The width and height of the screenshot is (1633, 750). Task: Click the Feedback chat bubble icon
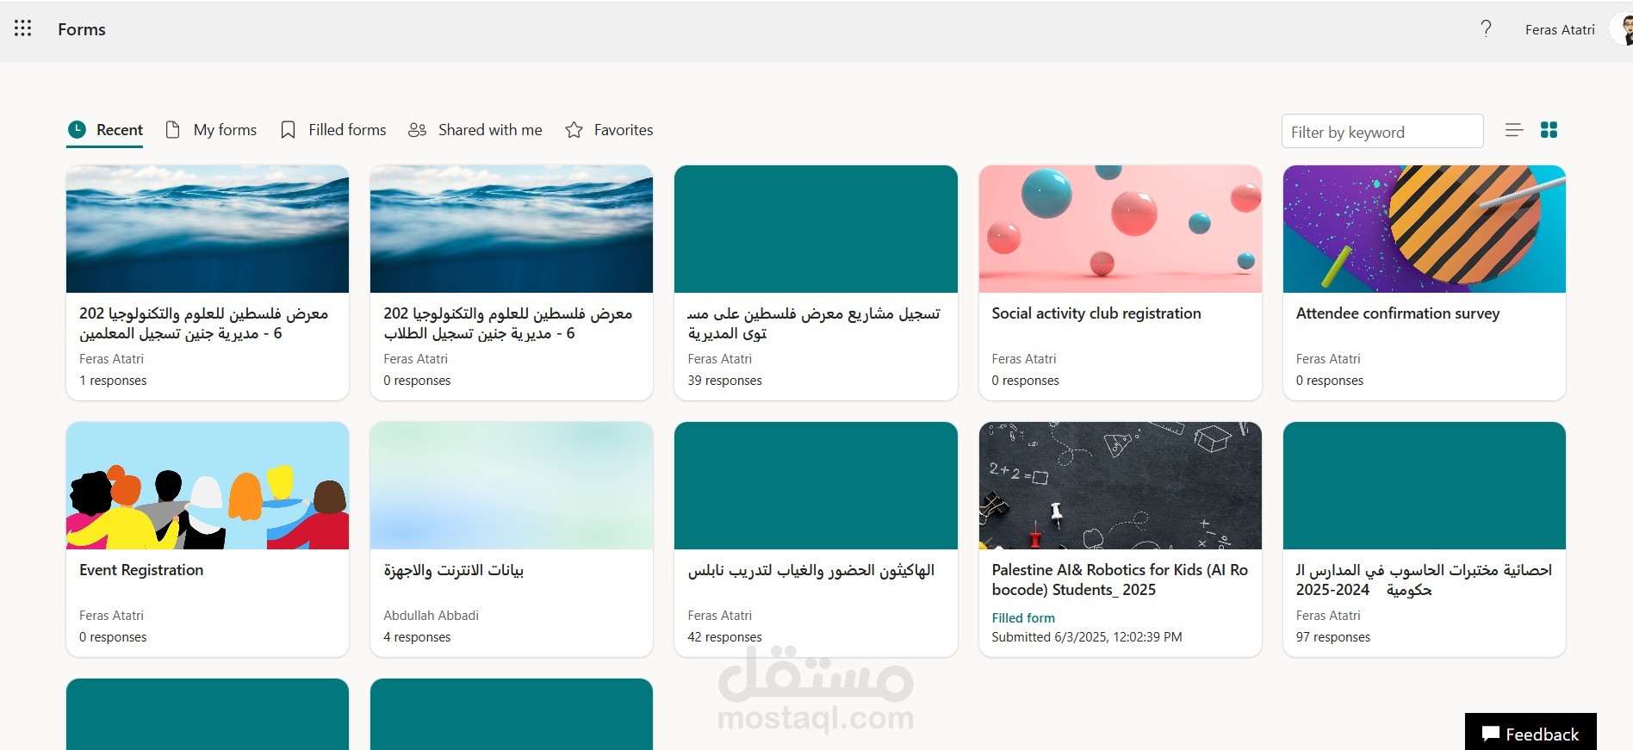point(1490,735)
